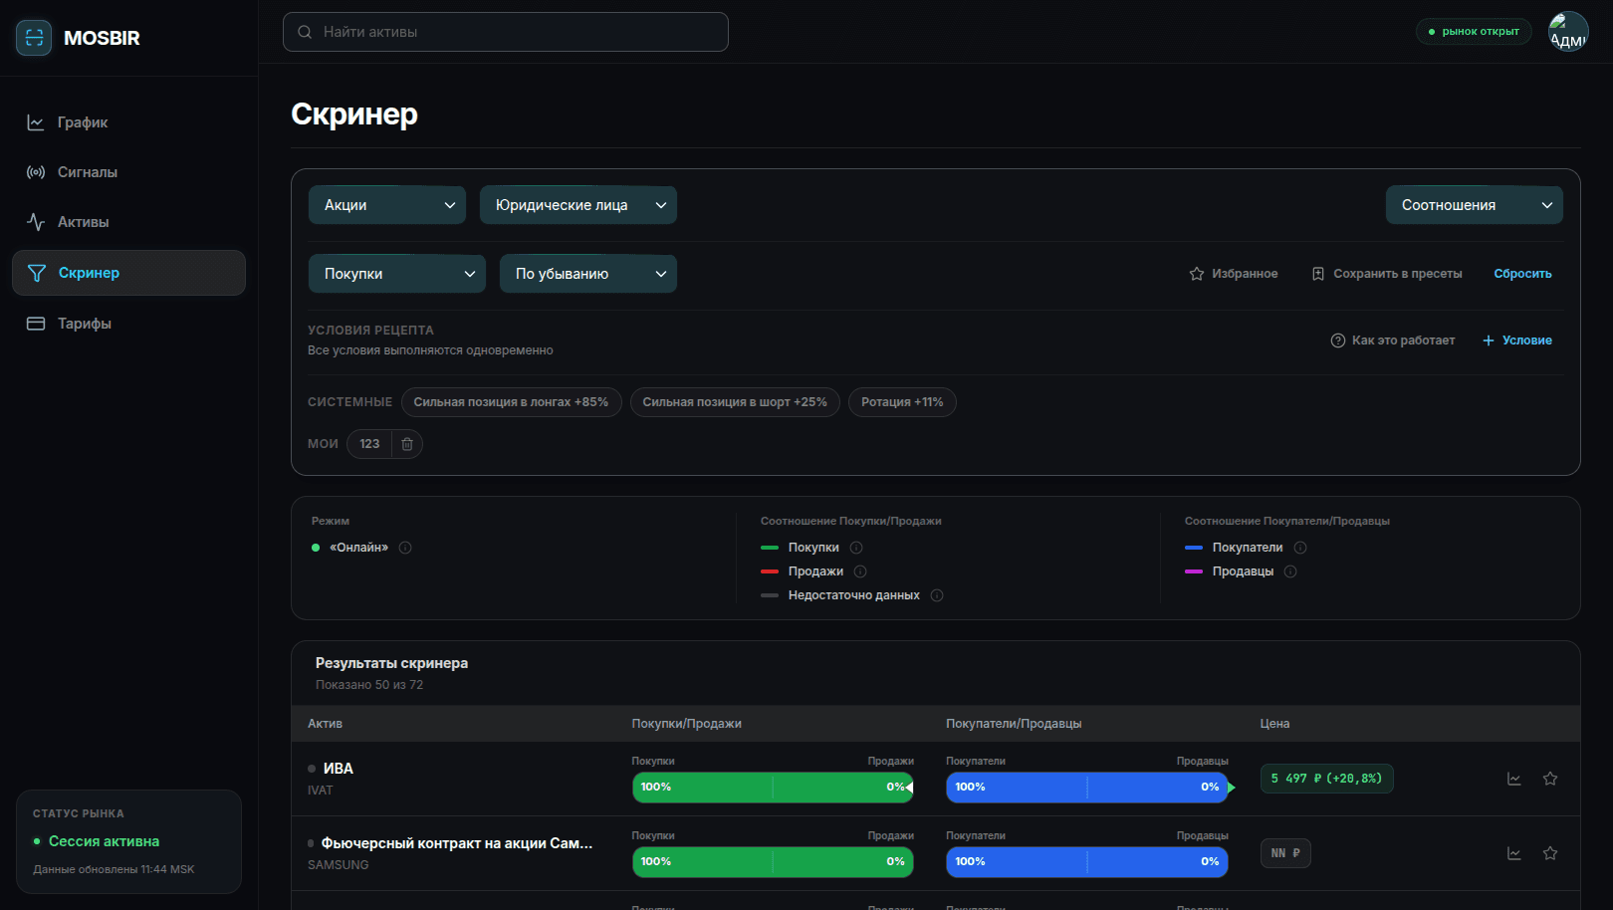
Task: Click the Покупатели/Продавцы column header
Action: pos(1014,724)
